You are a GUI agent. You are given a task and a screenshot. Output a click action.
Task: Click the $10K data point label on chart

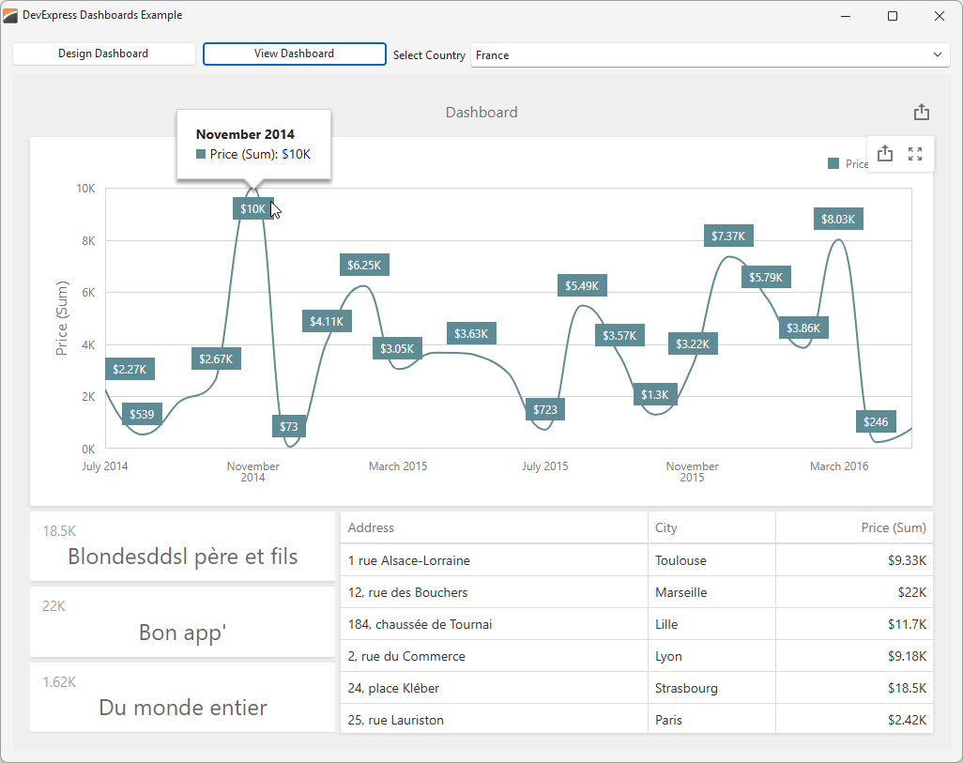pos(252,208)
